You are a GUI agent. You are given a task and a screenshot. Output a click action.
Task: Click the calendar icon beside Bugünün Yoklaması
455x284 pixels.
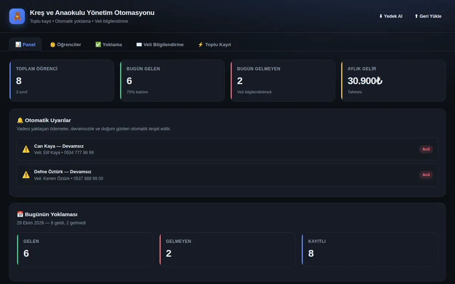(20, 214)
